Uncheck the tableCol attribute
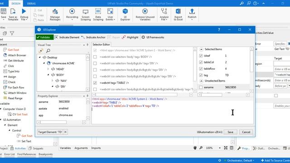Screen dimensions: 290x163 201,62
